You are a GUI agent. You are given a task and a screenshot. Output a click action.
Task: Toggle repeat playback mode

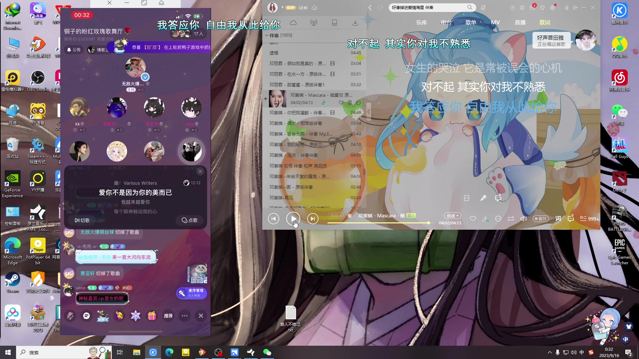point(511,219)
